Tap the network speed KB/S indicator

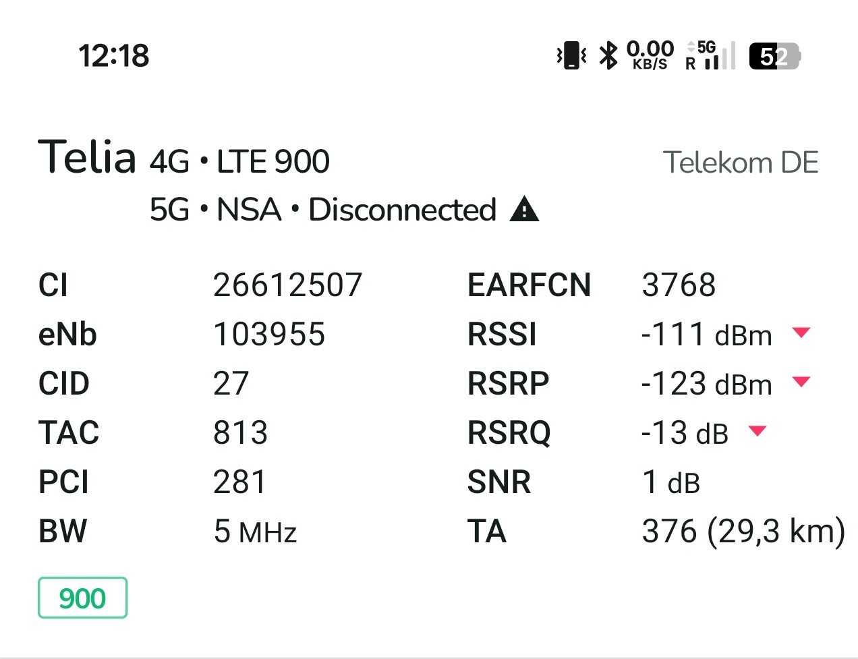pos(650,55)
